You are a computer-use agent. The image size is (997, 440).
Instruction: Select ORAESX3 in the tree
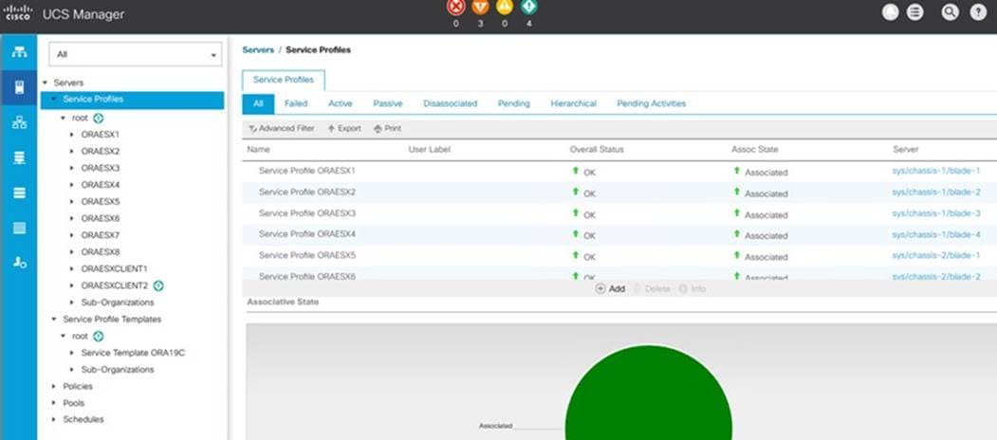(x=101, y=168)
